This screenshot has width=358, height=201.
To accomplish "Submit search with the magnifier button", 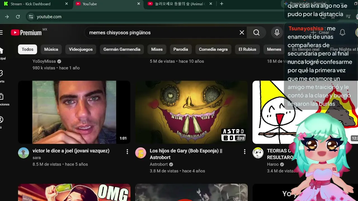I will pos(256,33).
